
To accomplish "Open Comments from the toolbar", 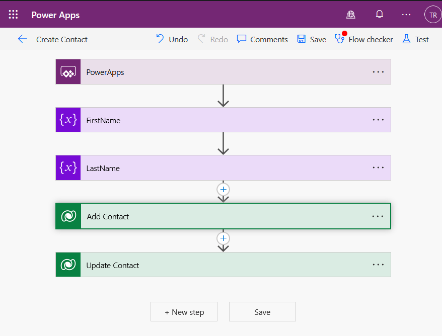I will click(262, 39).
